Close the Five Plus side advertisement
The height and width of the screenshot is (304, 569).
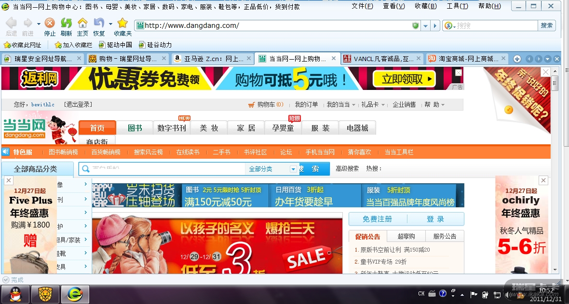click(9, 180)
